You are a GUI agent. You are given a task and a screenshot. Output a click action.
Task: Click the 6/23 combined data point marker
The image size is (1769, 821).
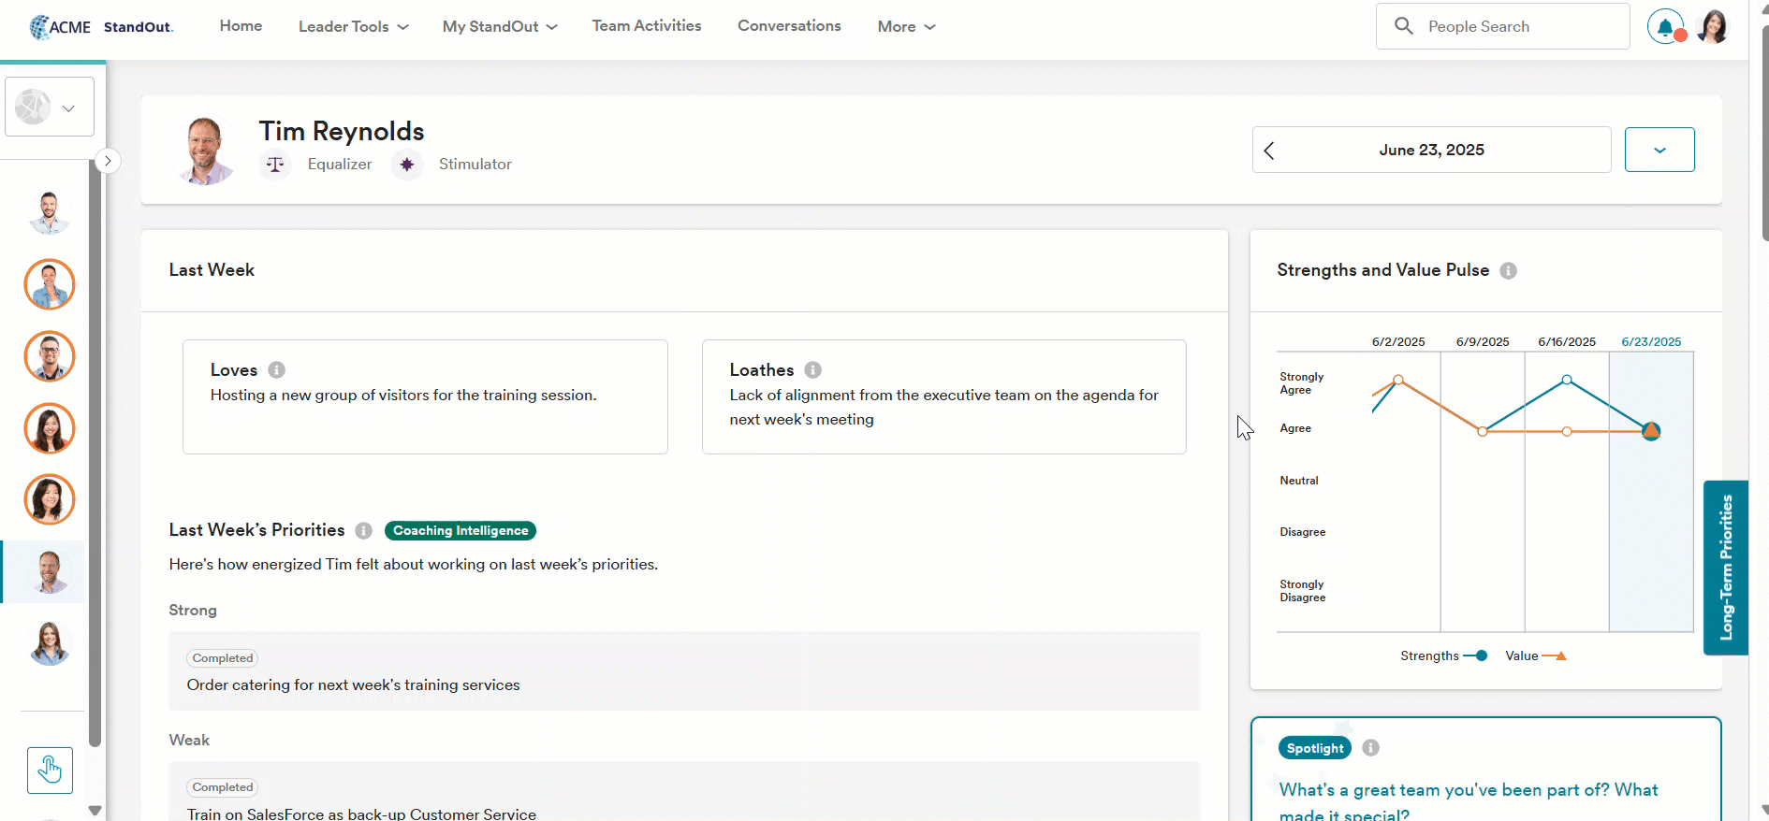coord(1651,431)
